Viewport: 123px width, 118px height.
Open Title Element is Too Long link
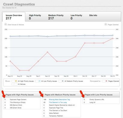point(58,102)
